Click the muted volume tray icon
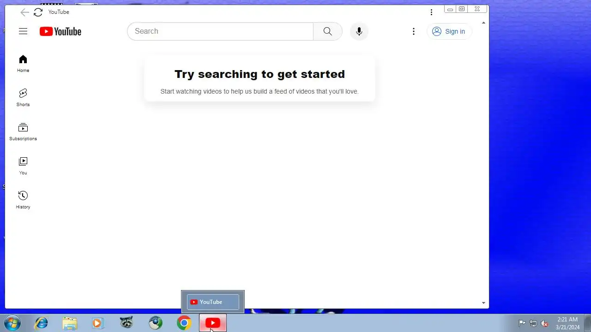 [544, 323]
